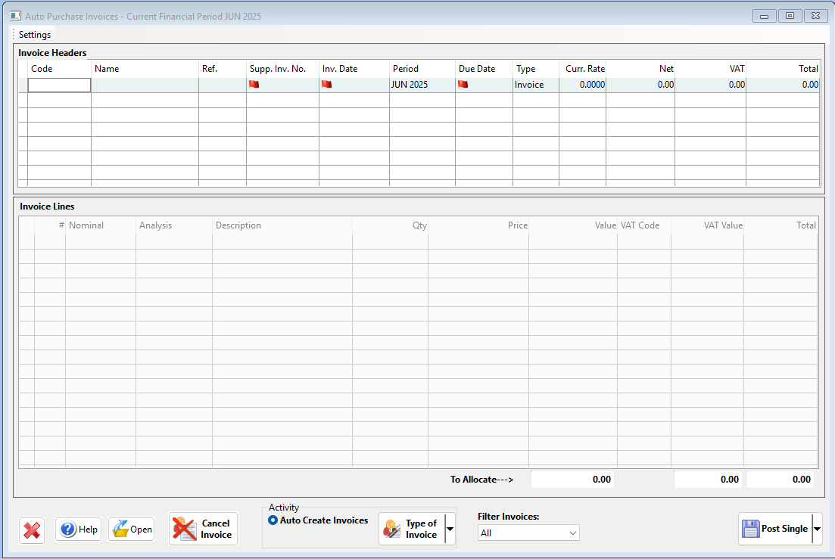Click the Open folder button
The height and width of the screenshot is (559, 835).
(x=132, y=529)
